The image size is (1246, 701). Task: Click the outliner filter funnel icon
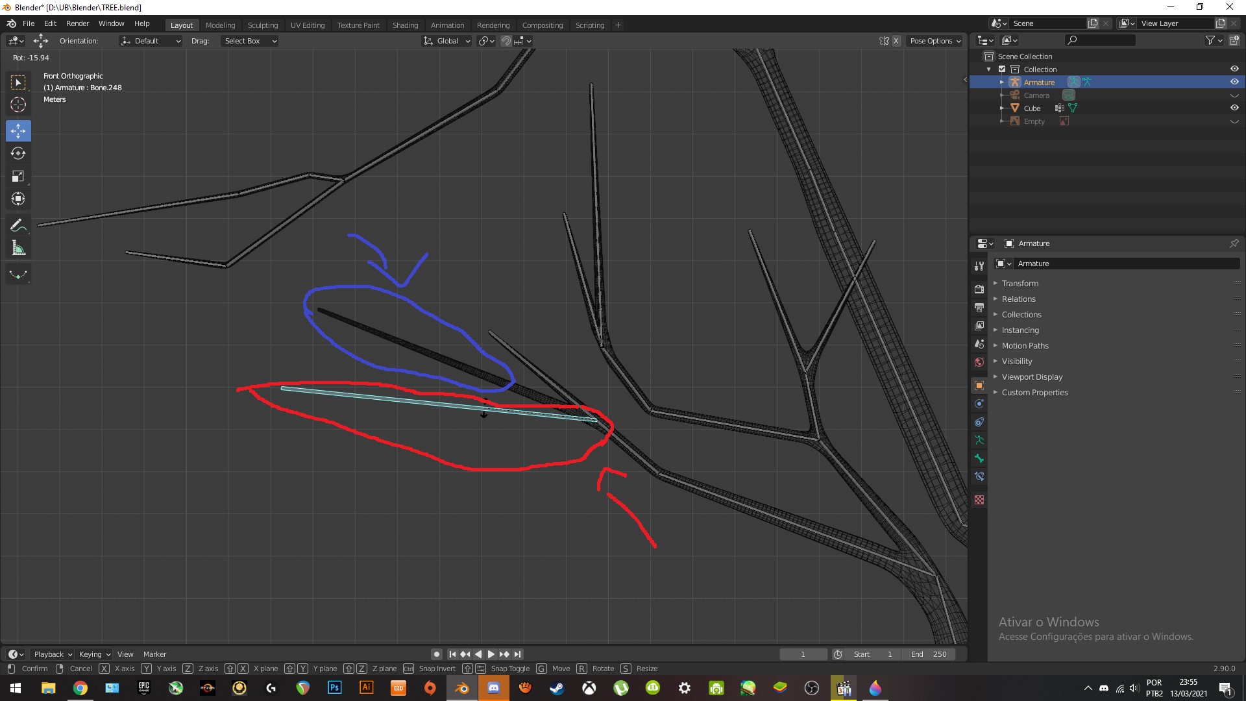click(x=1210, y=40)
